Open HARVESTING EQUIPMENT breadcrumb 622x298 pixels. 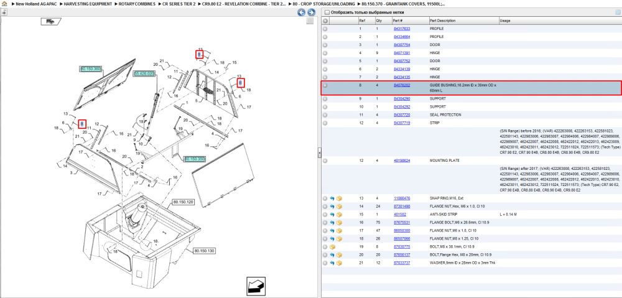[88, 4]
